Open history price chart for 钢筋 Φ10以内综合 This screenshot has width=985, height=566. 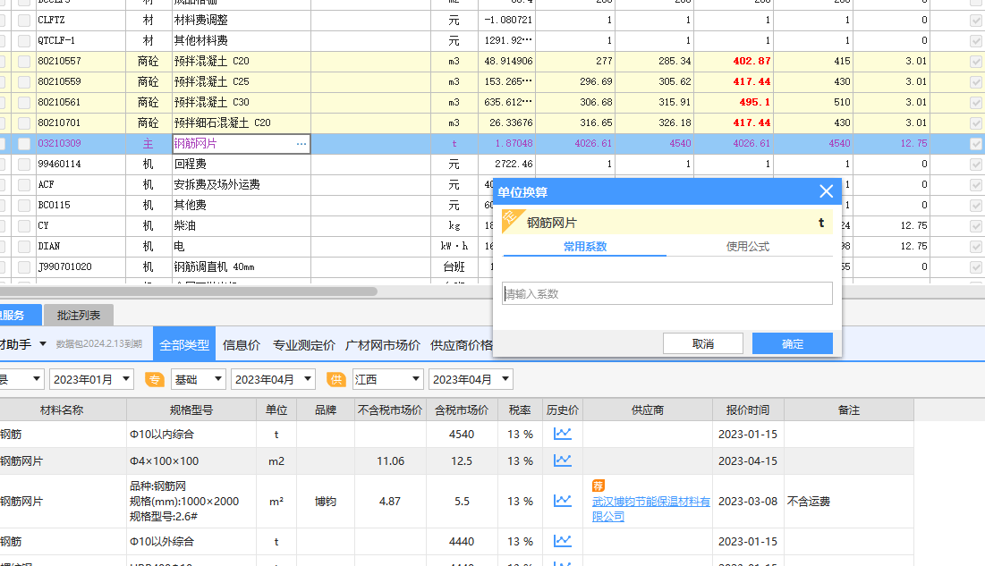click(x=562, y=434)
